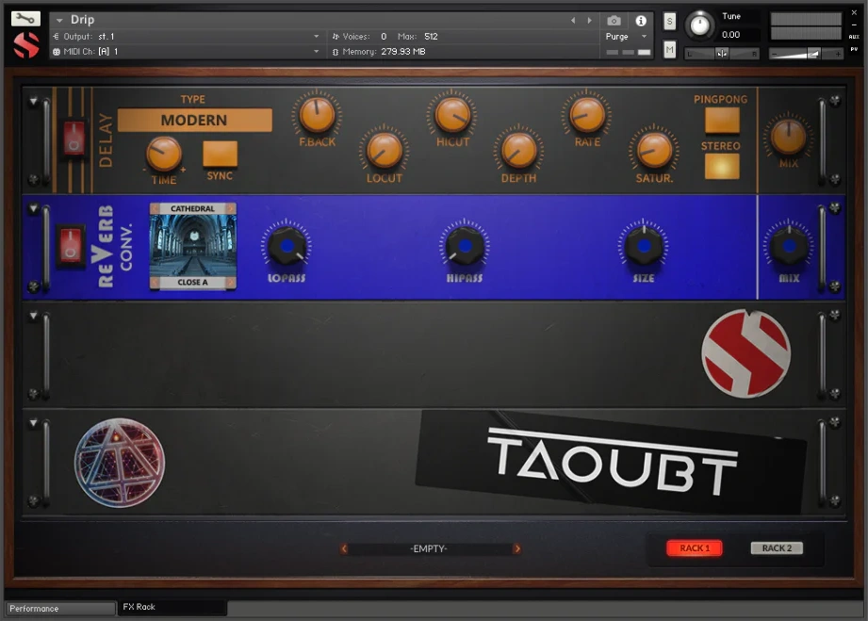Enable the PINGPONG delay button

(722, 120)
